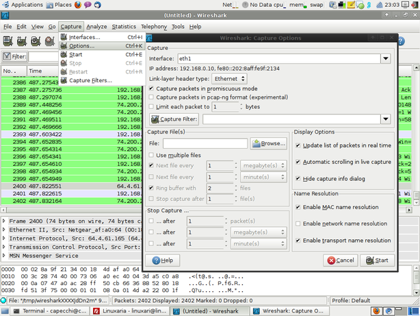Click the Wireshark help icon behind dialog
Viewport: 420px width, 316px height.
(x=401, y=41)
